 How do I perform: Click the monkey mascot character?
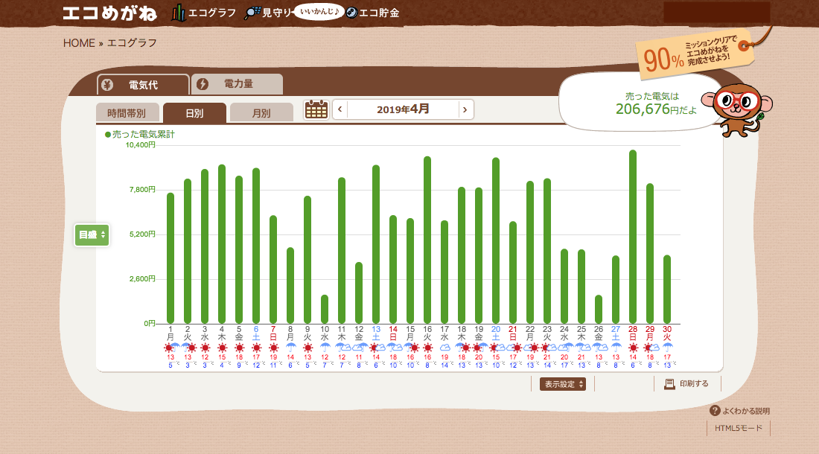(x=738, y=110)
